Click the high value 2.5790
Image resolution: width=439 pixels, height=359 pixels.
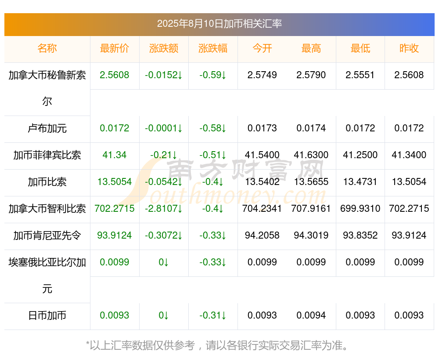(x=311, y=75)
